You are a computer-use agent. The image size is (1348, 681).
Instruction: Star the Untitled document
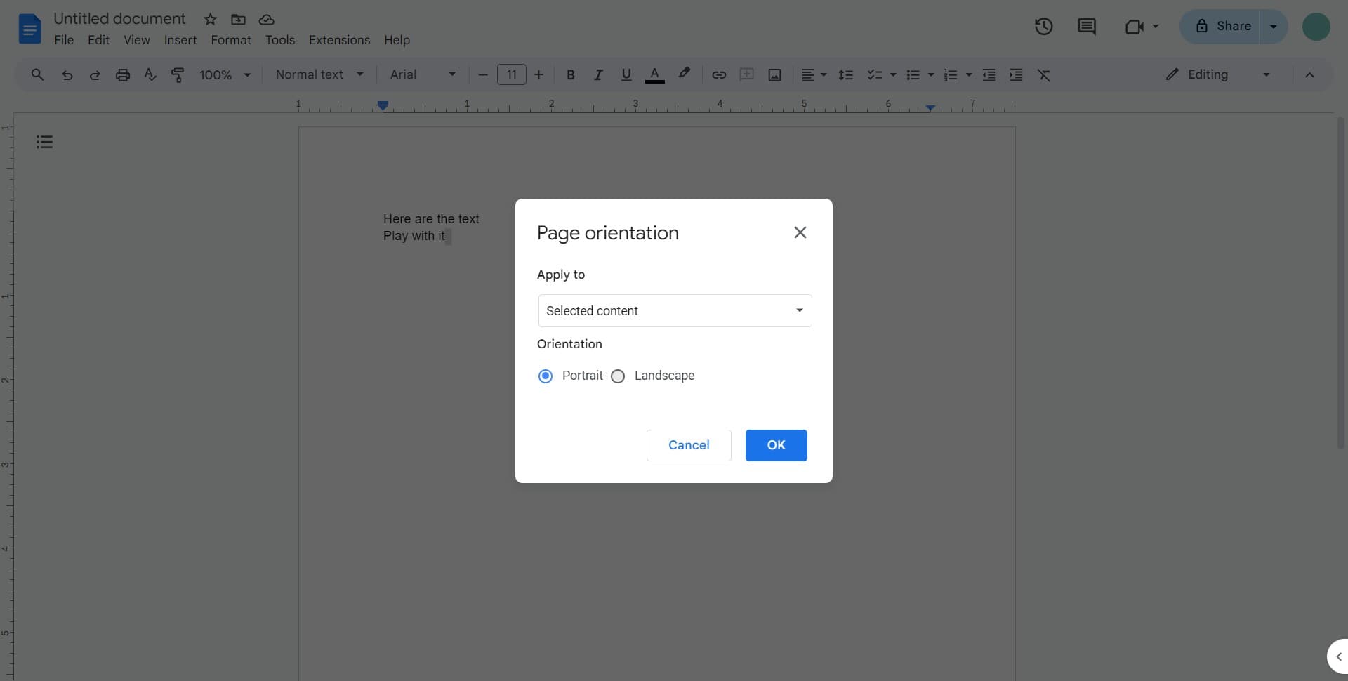point(210,20)
